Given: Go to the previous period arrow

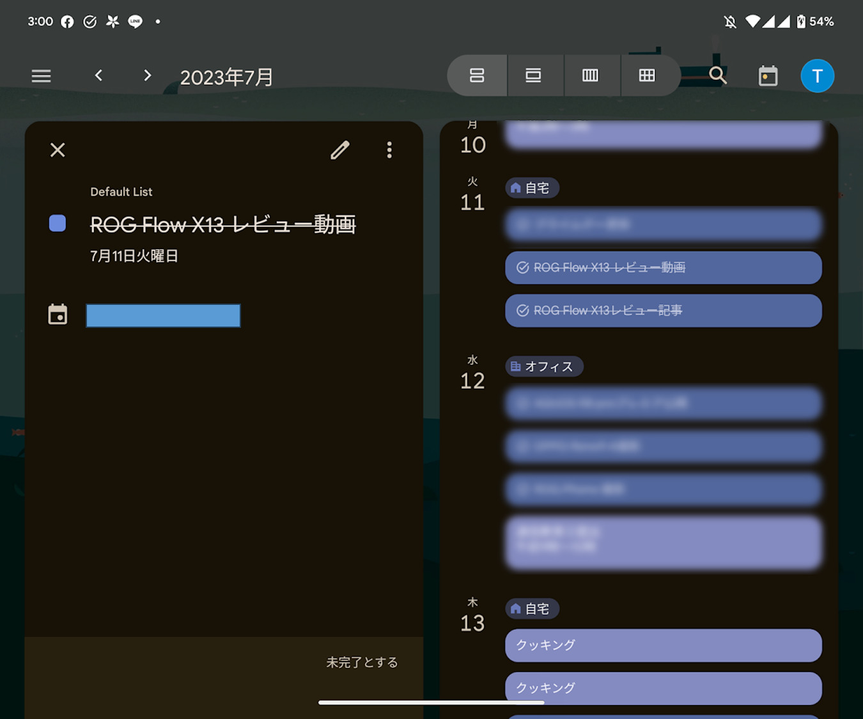Looking at the screenshot, I should tap(98, 75).
